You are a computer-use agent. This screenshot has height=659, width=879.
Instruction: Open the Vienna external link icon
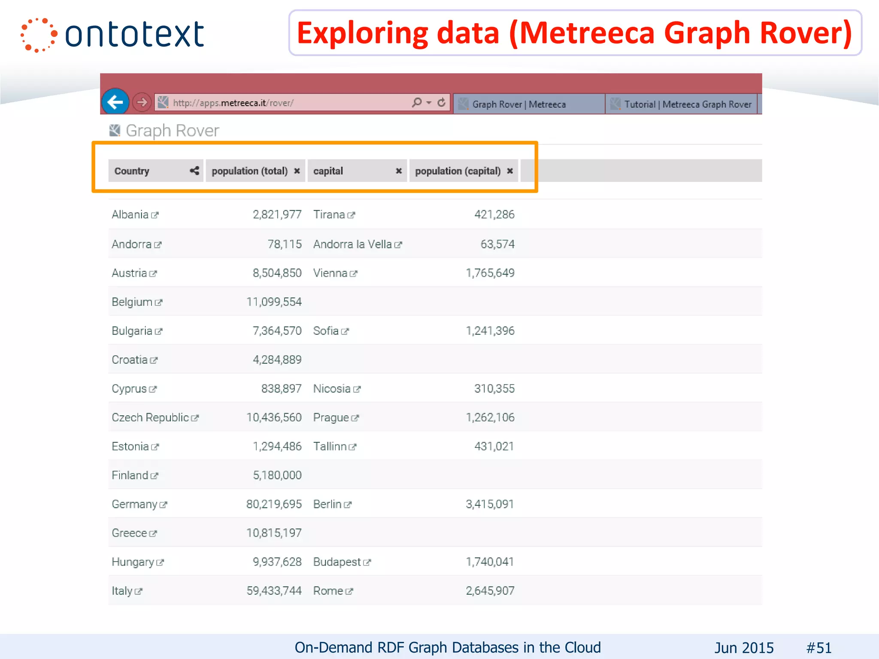pos(354,274)
